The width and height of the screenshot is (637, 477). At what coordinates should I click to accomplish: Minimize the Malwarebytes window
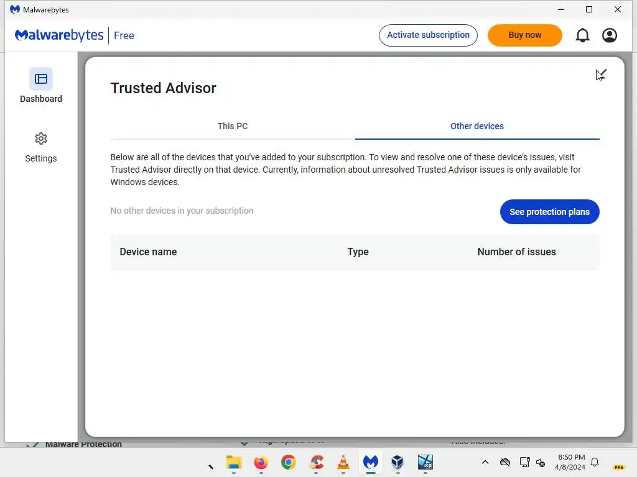pyautogui.click(x=561, y=9)
